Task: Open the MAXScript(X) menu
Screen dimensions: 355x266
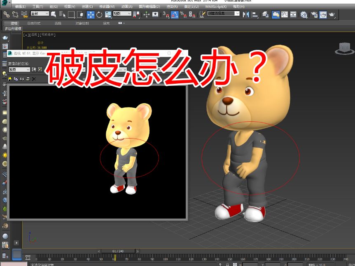Action: coord(216,7)
